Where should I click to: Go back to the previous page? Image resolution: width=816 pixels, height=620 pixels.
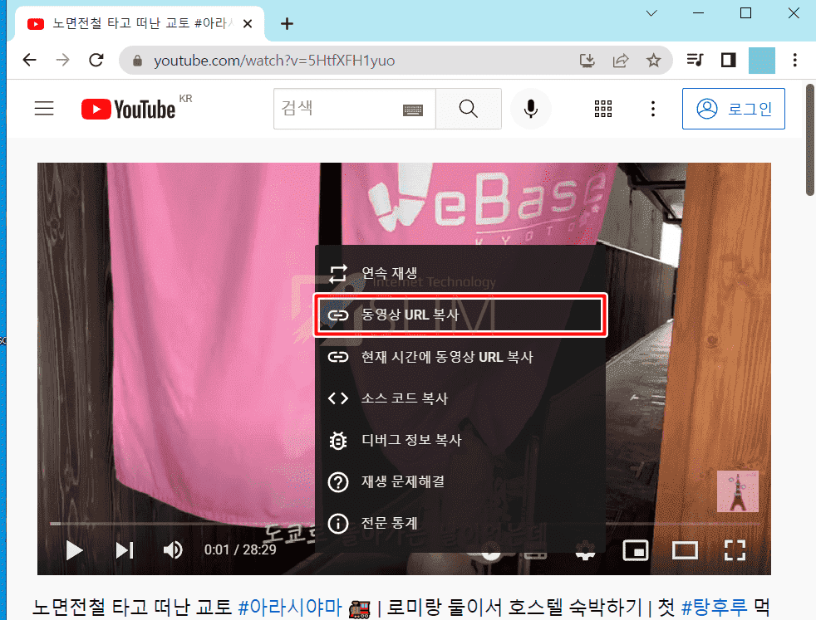(x=30, y=61)
